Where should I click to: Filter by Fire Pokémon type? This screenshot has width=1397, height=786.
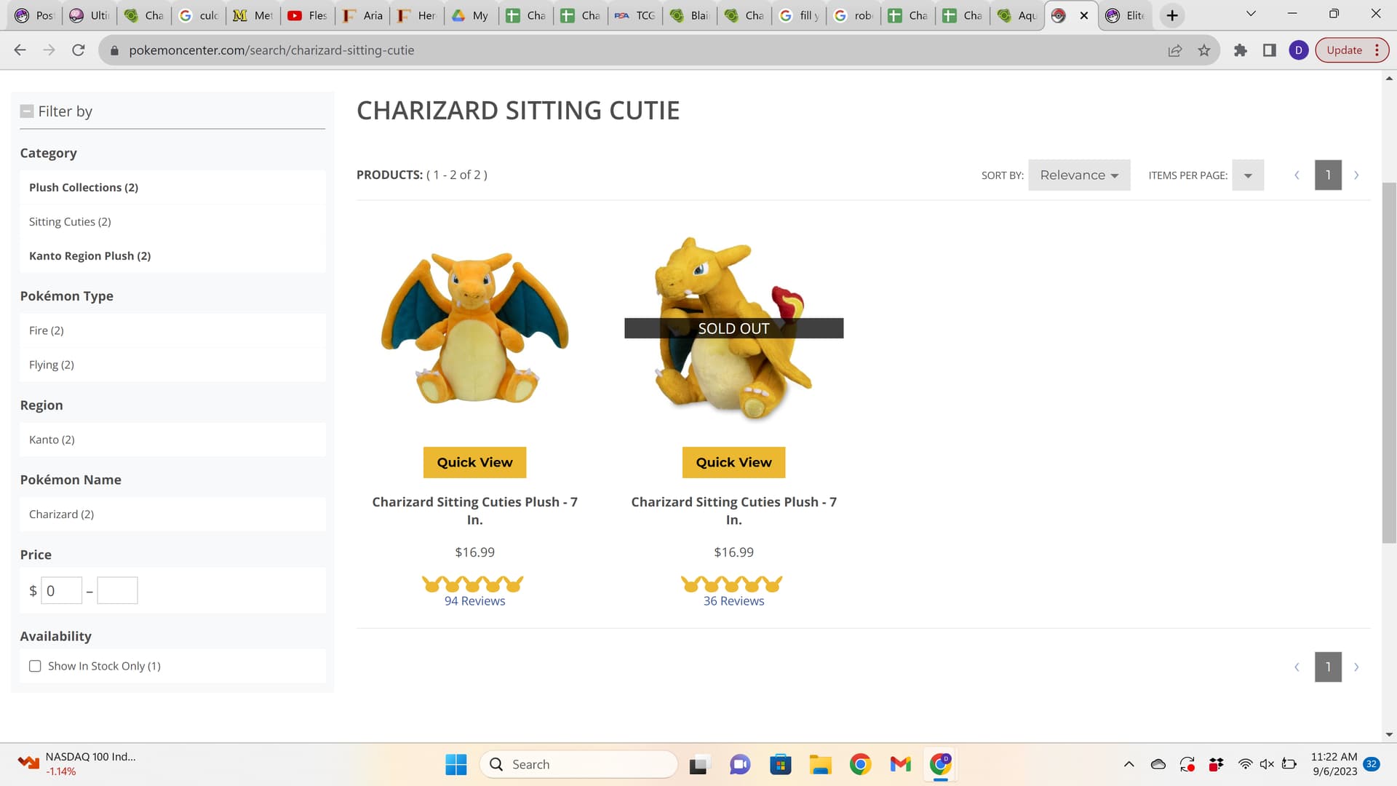coord(47,330)
